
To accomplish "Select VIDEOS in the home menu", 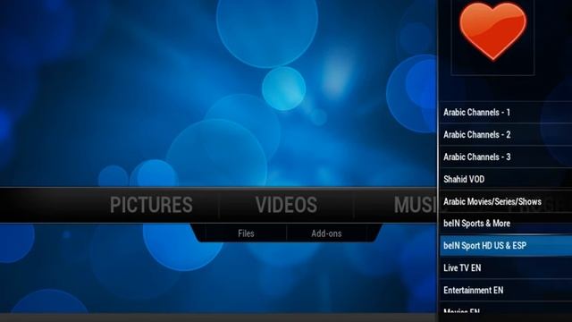I will [x=286, y=205].
